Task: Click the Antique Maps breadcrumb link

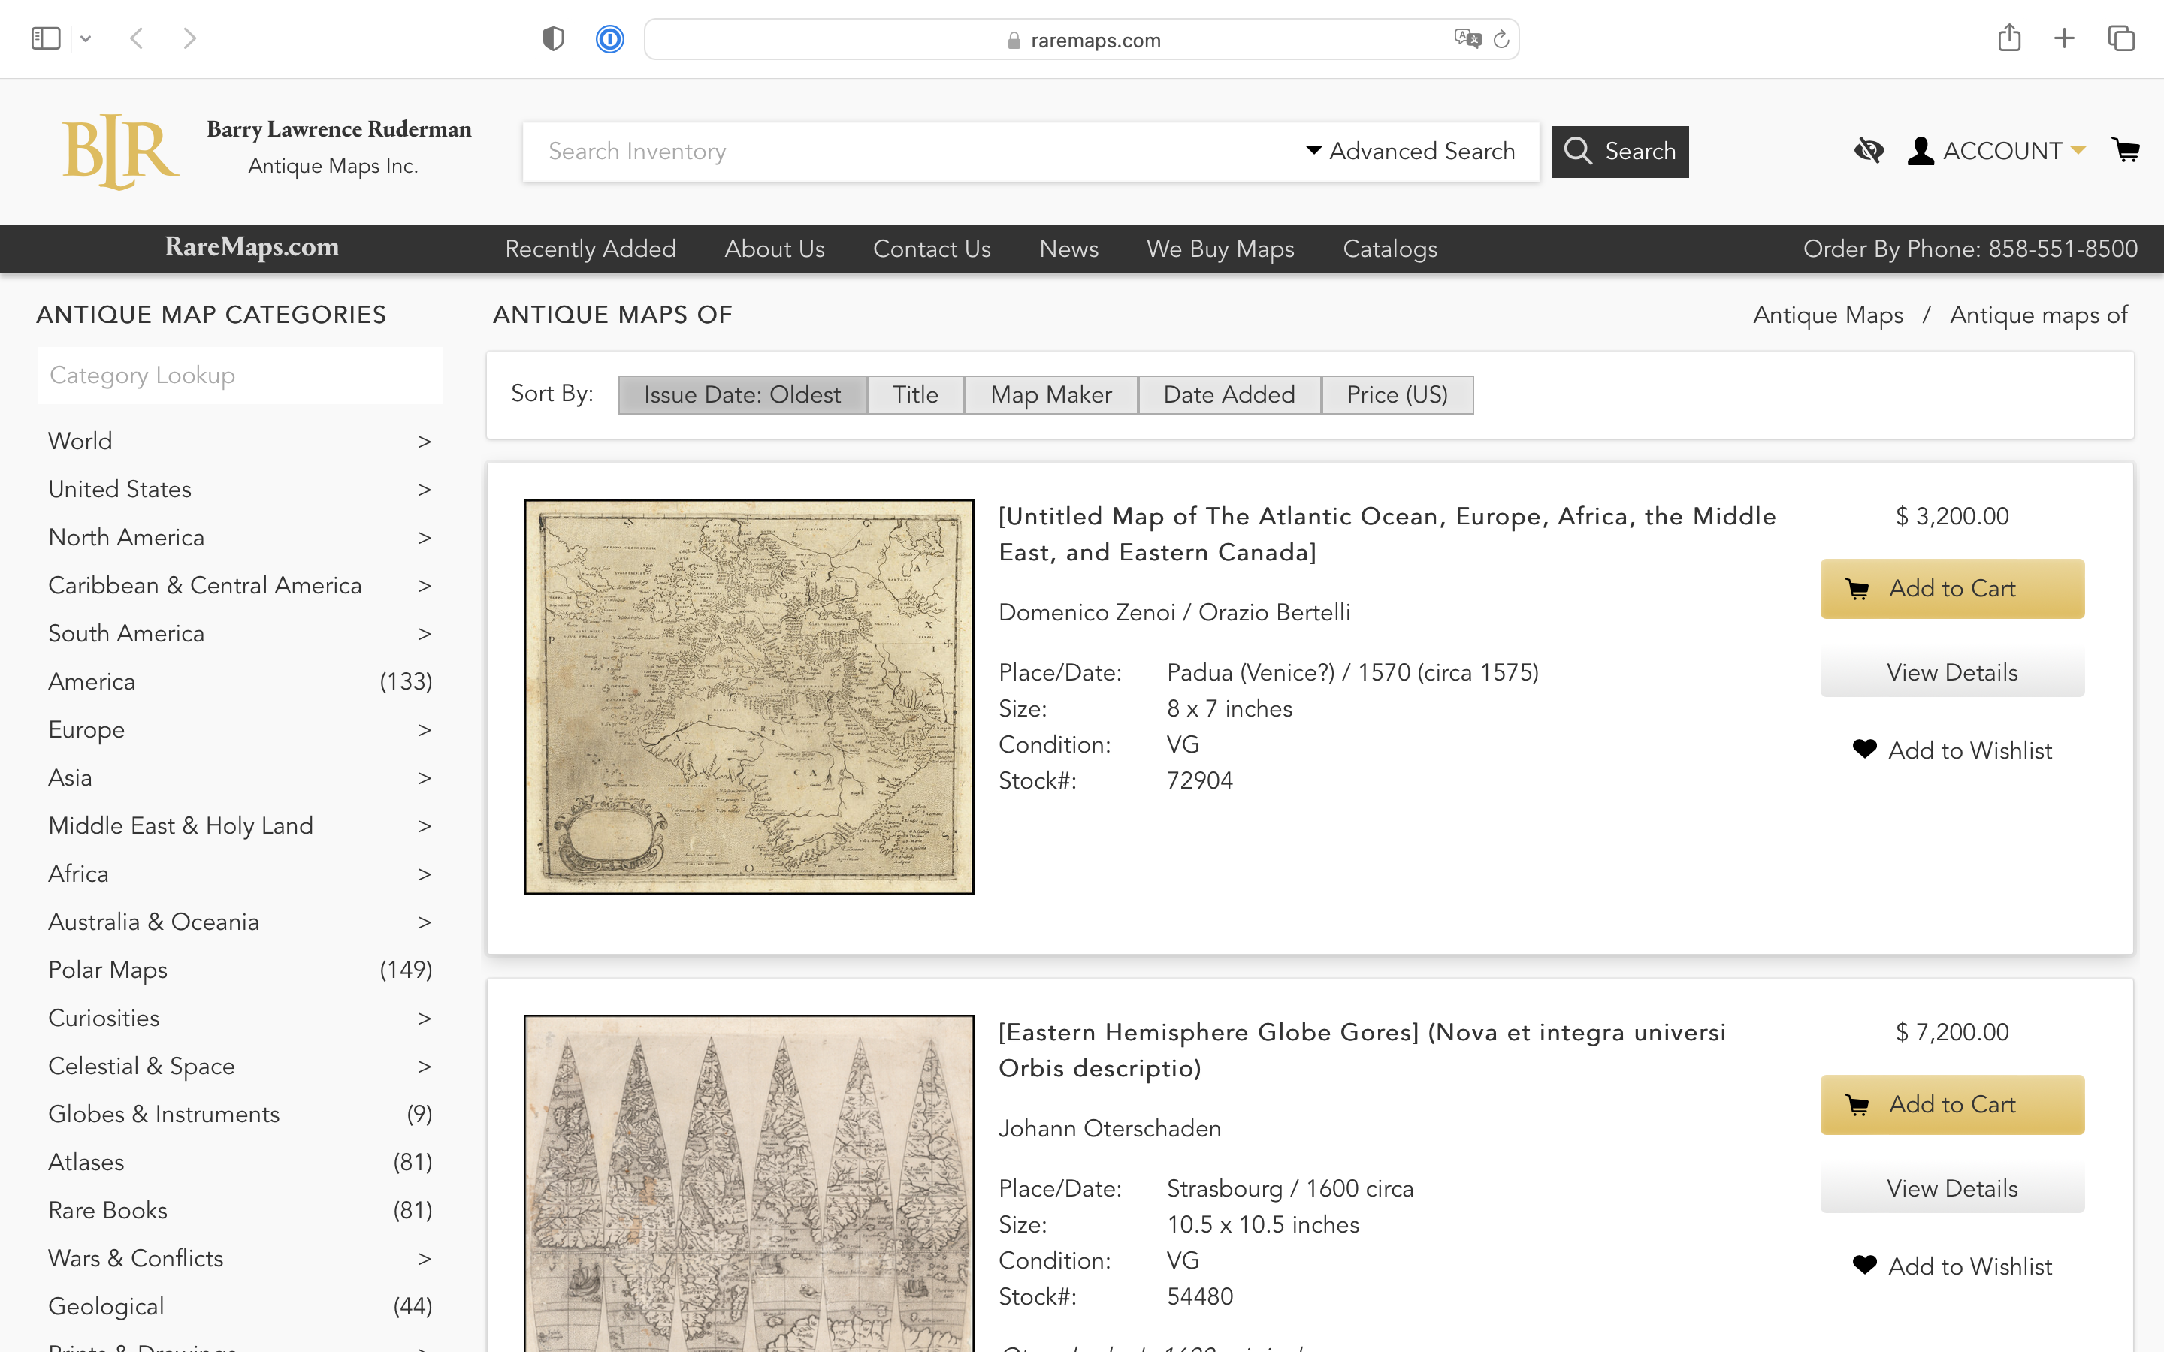Action: (x=1828, y=315)
